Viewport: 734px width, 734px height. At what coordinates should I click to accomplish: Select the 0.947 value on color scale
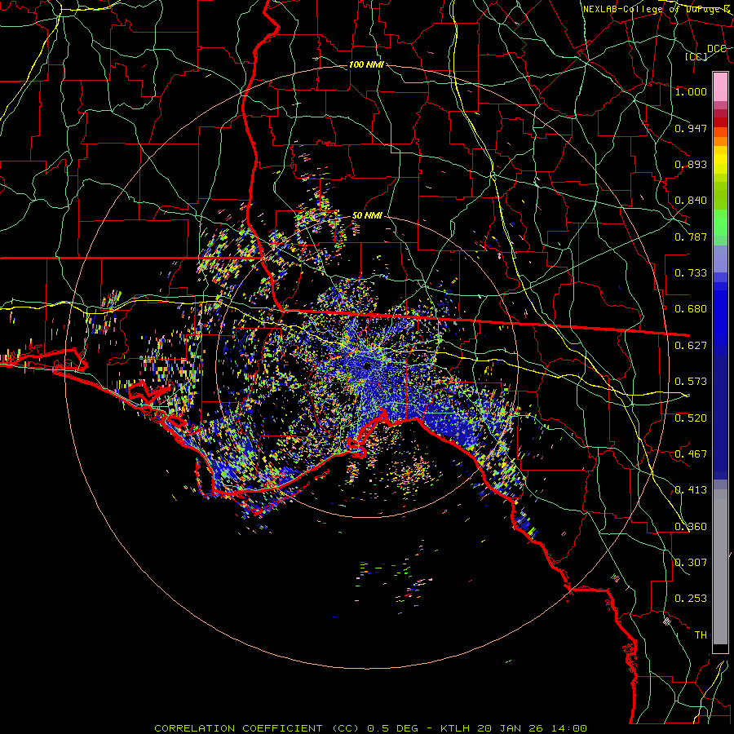pos(691,128)
